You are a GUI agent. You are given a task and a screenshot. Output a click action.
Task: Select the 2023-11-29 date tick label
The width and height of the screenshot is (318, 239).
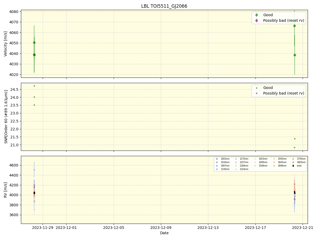point(43,228)
